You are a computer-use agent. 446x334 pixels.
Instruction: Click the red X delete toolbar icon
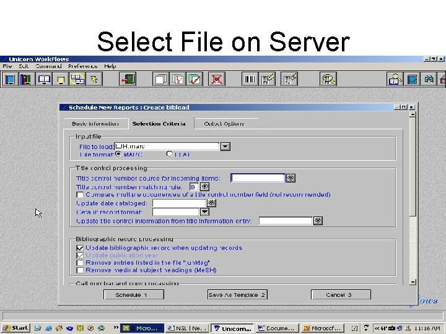pos(216,79)
